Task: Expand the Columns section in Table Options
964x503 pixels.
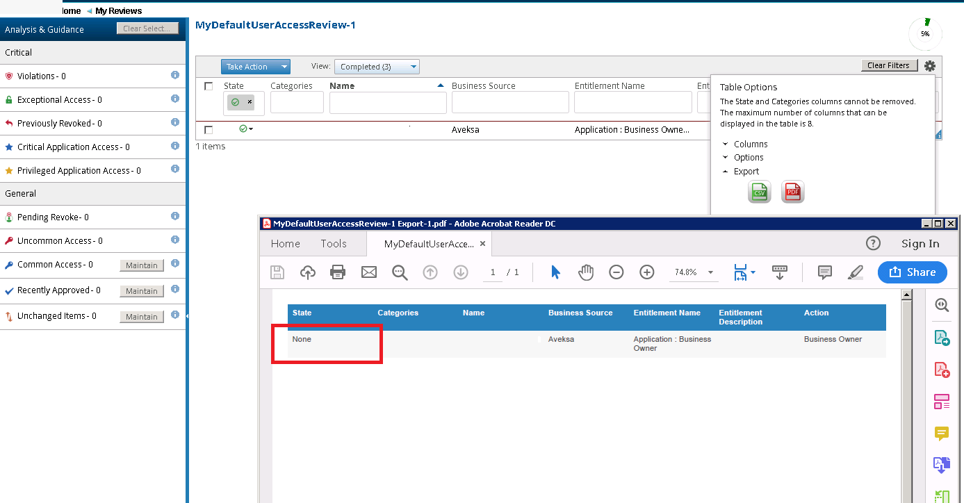Action: tap(750, 145)
